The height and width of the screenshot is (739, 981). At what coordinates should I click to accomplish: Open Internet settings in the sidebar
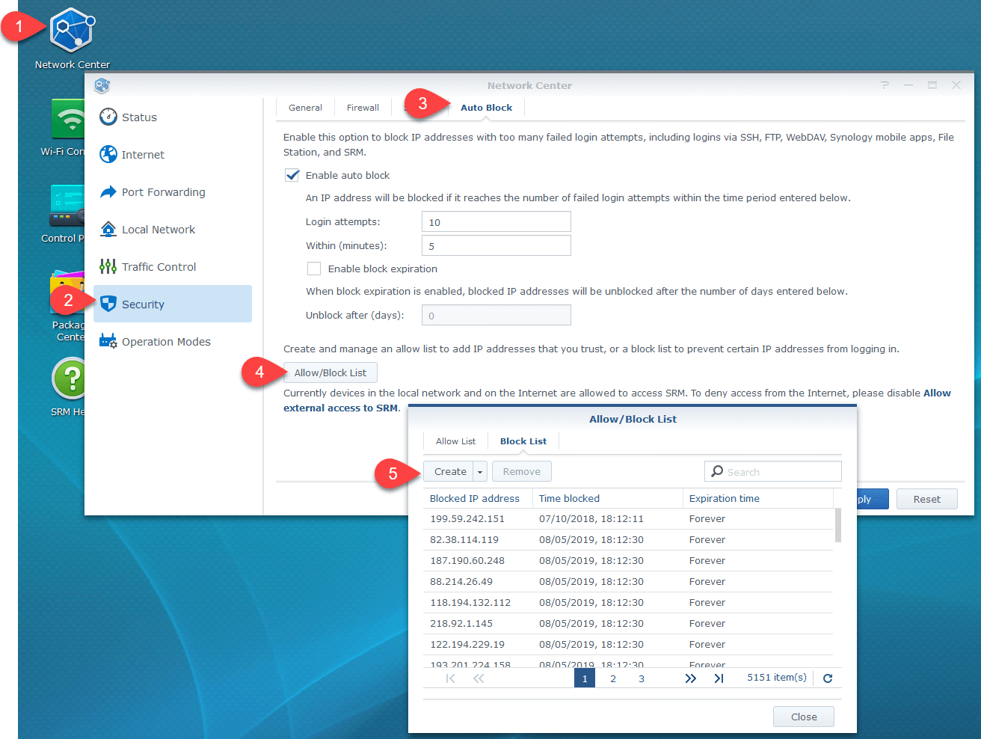[173, 154]
